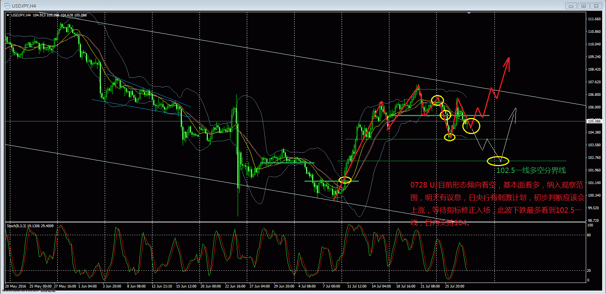Click the 14 Jul 04:00 time label

[x=381, y=286]
